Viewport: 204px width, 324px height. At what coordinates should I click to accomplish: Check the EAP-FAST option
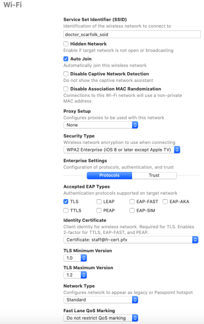click(x=132, y=202)
